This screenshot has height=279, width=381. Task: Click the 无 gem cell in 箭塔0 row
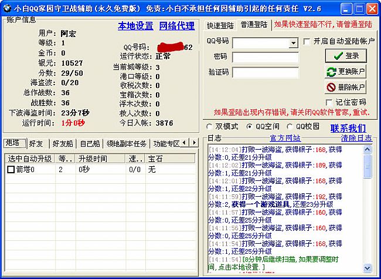(x=152, y=169)
